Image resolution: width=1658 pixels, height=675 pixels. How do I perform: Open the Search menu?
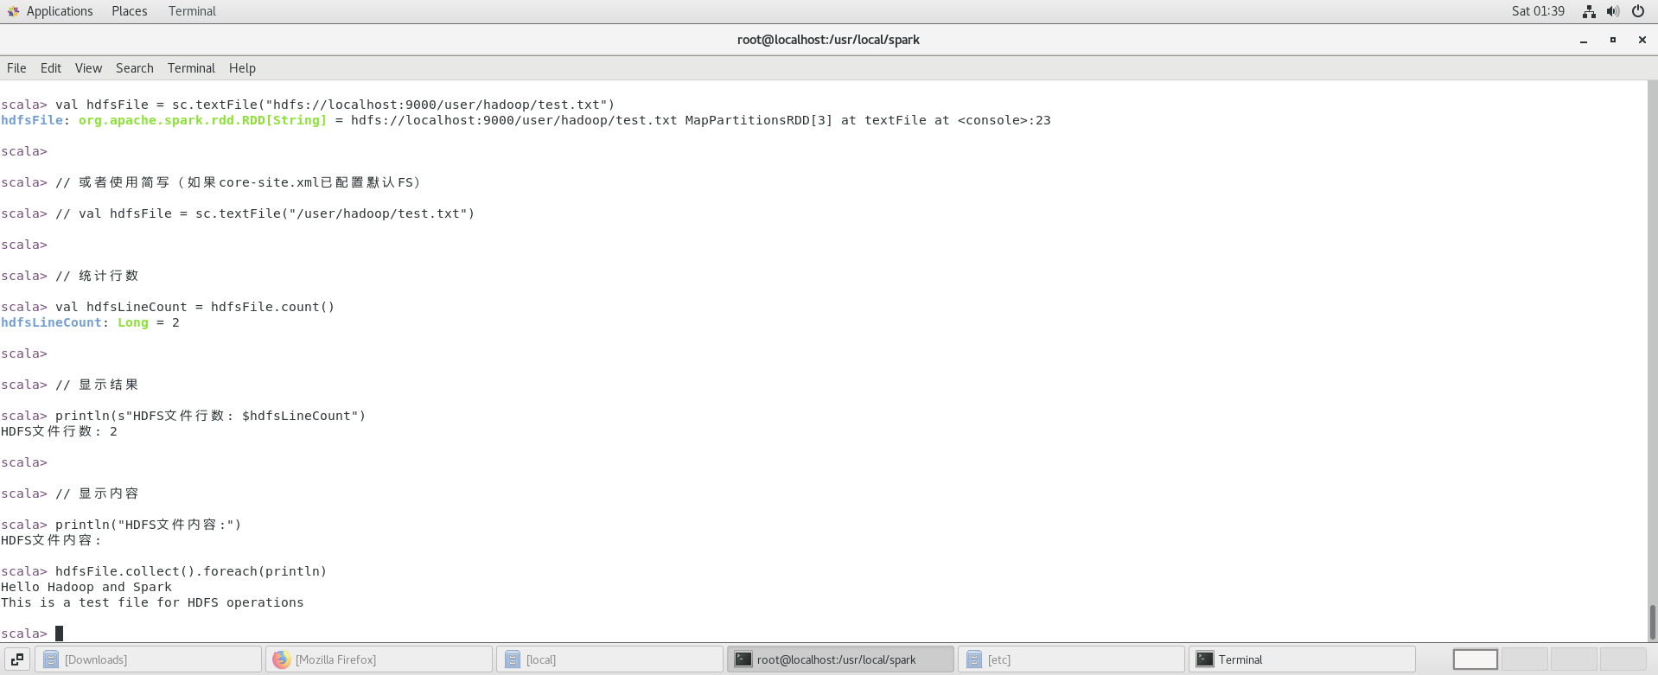(x=134, y=68)
